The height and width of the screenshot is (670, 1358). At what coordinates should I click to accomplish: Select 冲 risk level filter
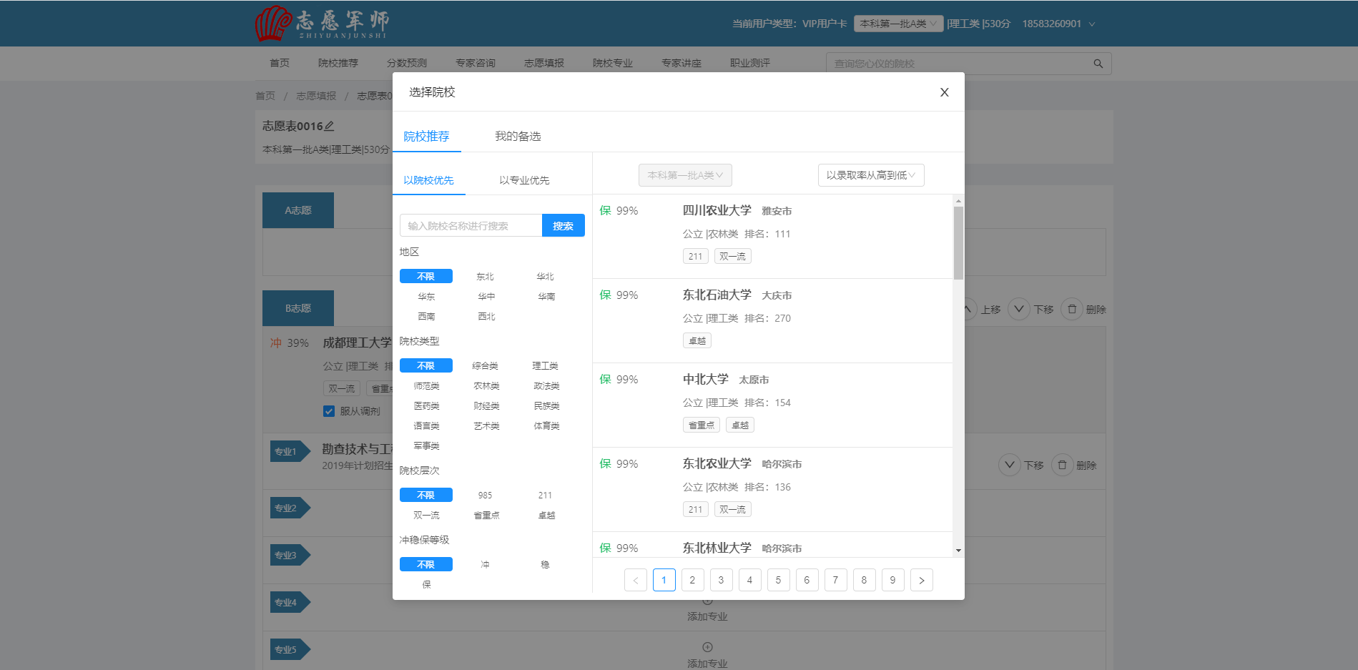tap(486, 564)
